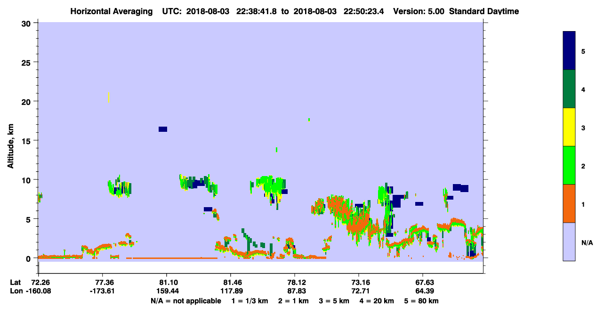Click the latitude value '77.36'
612x314 pixels.
tap(102, 282)
